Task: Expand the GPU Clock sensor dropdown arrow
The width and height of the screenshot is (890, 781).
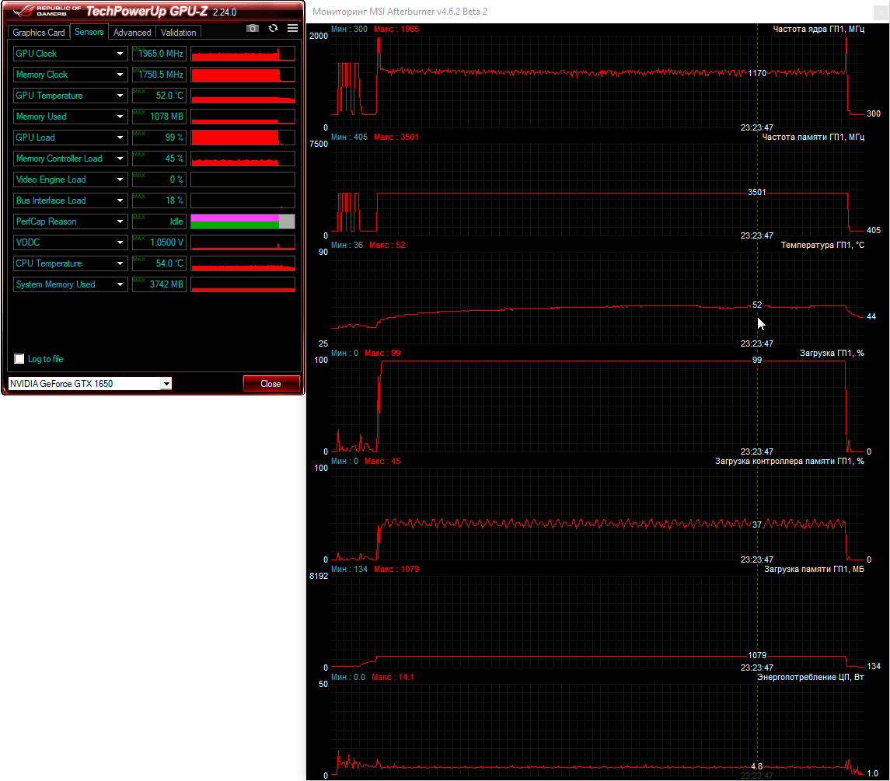Action: click(x=120, y=54)
